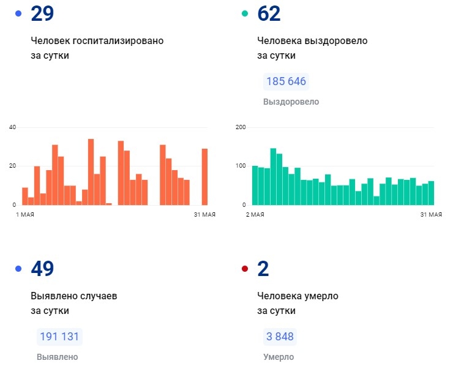Click the tallest green bar in recovery chart
This screenshot has height=366, width=453.
(x=273, y=177)
